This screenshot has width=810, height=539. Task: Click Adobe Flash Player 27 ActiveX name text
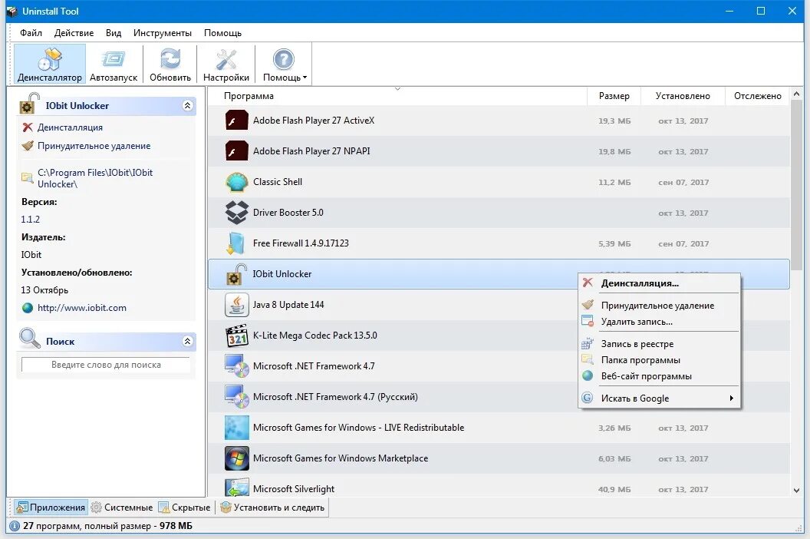pos(314,121)
